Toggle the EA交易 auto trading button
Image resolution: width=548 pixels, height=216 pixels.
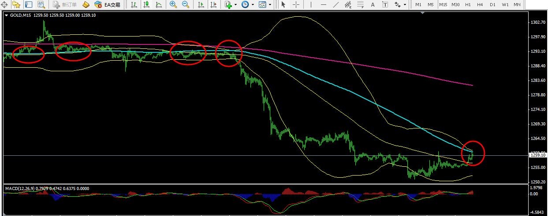coord(107,5)
